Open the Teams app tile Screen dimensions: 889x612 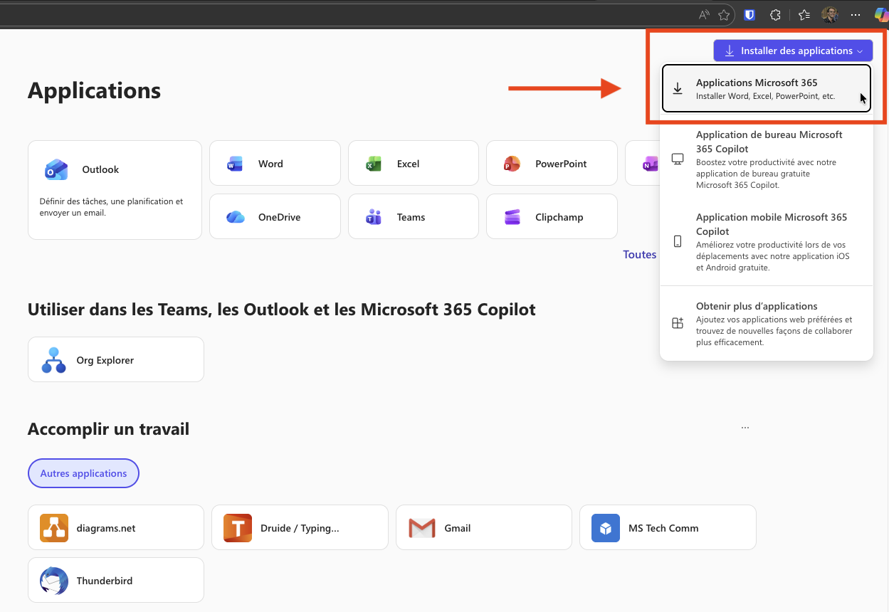[413, 216]
